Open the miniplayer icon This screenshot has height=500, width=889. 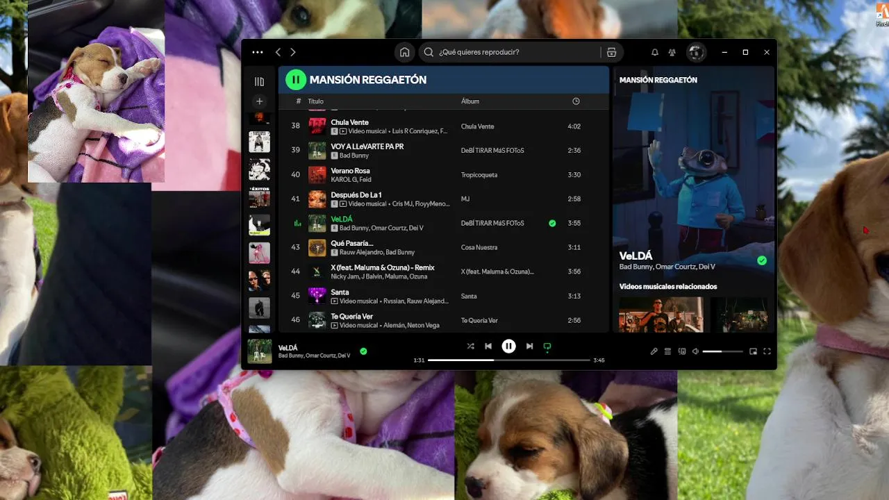(753, 351)
